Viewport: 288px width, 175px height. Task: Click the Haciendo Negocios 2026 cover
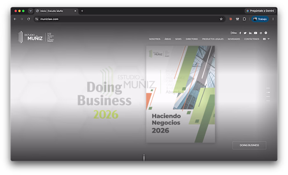tap(181, 94)
